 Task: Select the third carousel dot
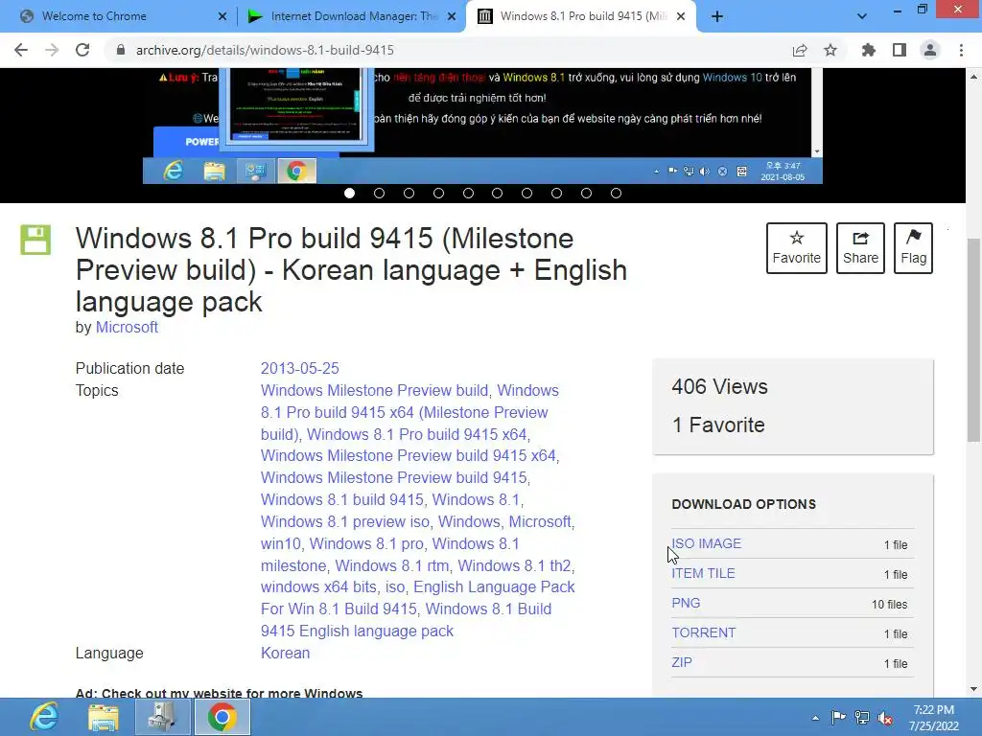coord(409,194)
